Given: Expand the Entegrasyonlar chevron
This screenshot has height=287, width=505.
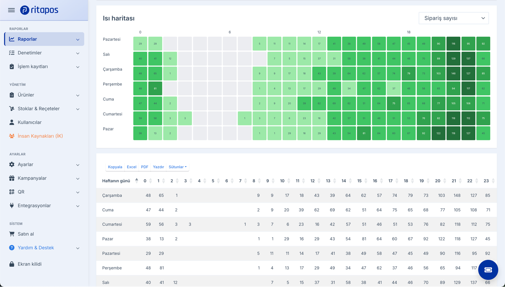Looking at the screenshot, I should (x=78, y=206).
